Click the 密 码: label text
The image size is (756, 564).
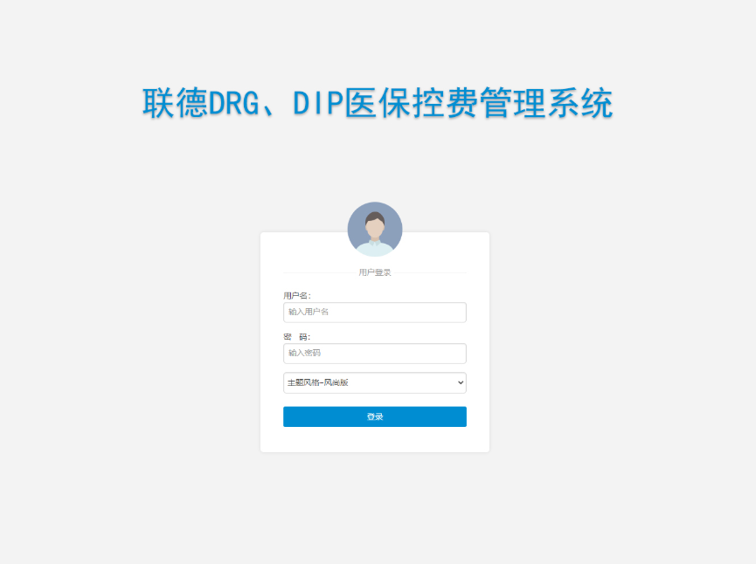click(x=296, y=337)
